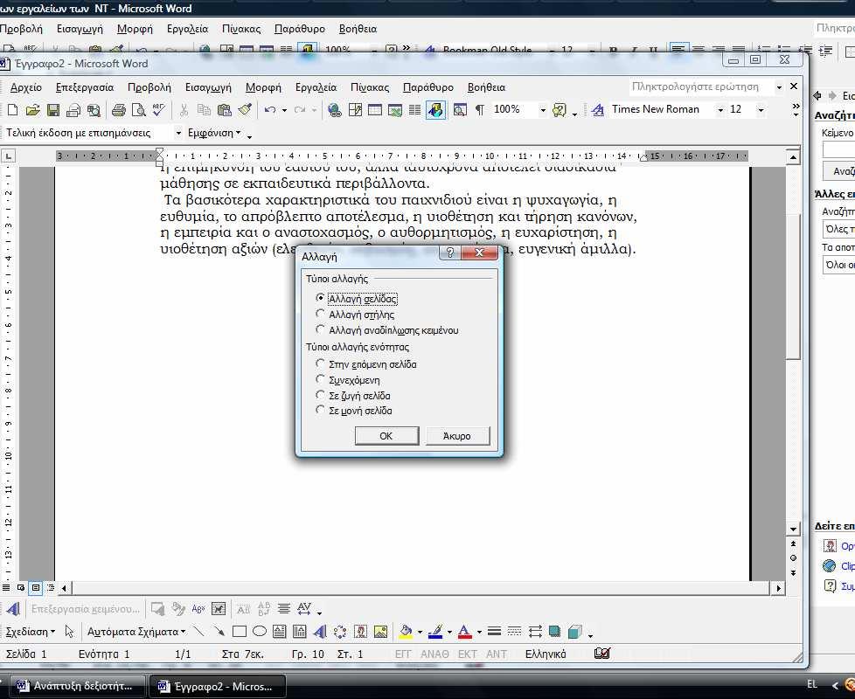Image resolution: width=855 pixels, height=699 pixels.
Task: Open the Πίνακας menu in Έγγραφο2 window
Action: (370, 87)
